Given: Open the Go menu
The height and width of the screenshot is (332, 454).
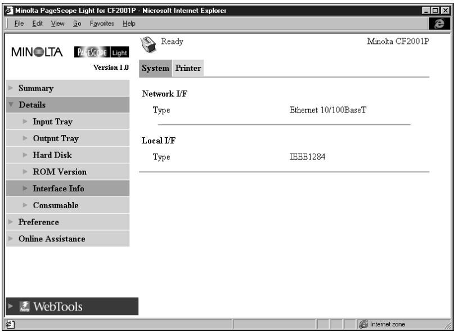Looking at the screenshot, I should tap(77, 24).
